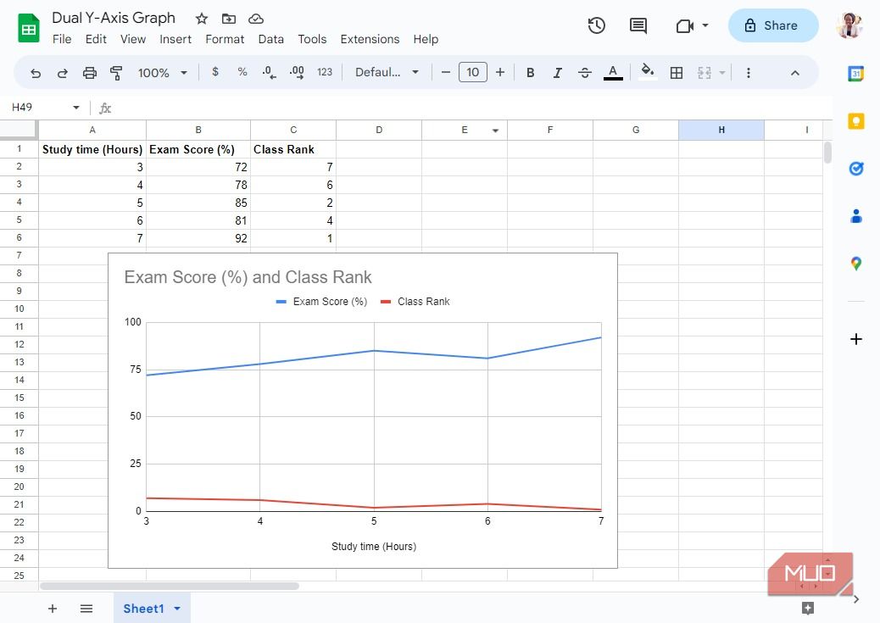Open Google Calendar from the side panel

(x=856, y=73)
